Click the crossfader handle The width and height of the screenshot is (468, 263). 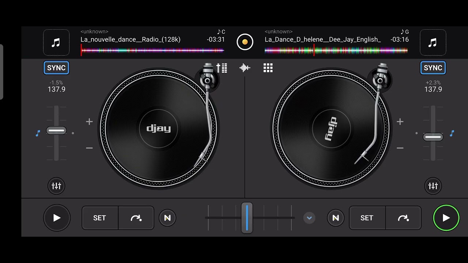(247, 218)
